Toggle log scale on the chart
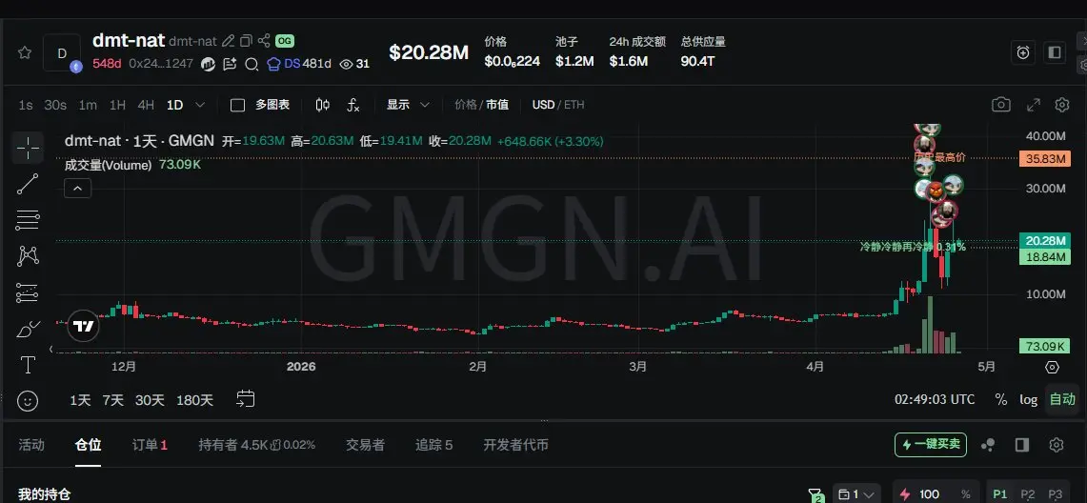This screenshot has width=1087, height=503. [x=1029, y=400]
